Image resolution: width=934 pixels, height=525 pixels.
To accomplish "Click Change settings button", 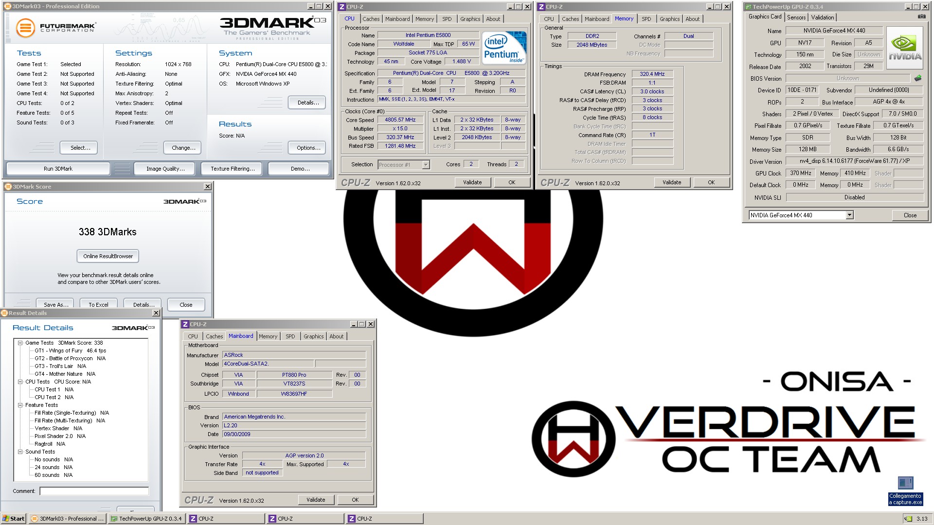I will click(183, 148).
